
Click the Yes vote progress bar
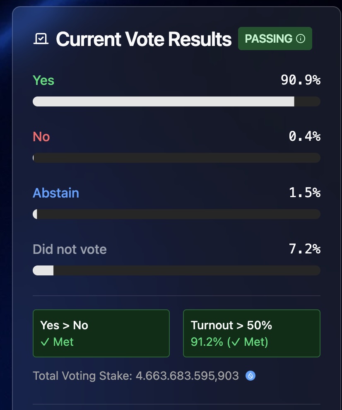point(176,101)
